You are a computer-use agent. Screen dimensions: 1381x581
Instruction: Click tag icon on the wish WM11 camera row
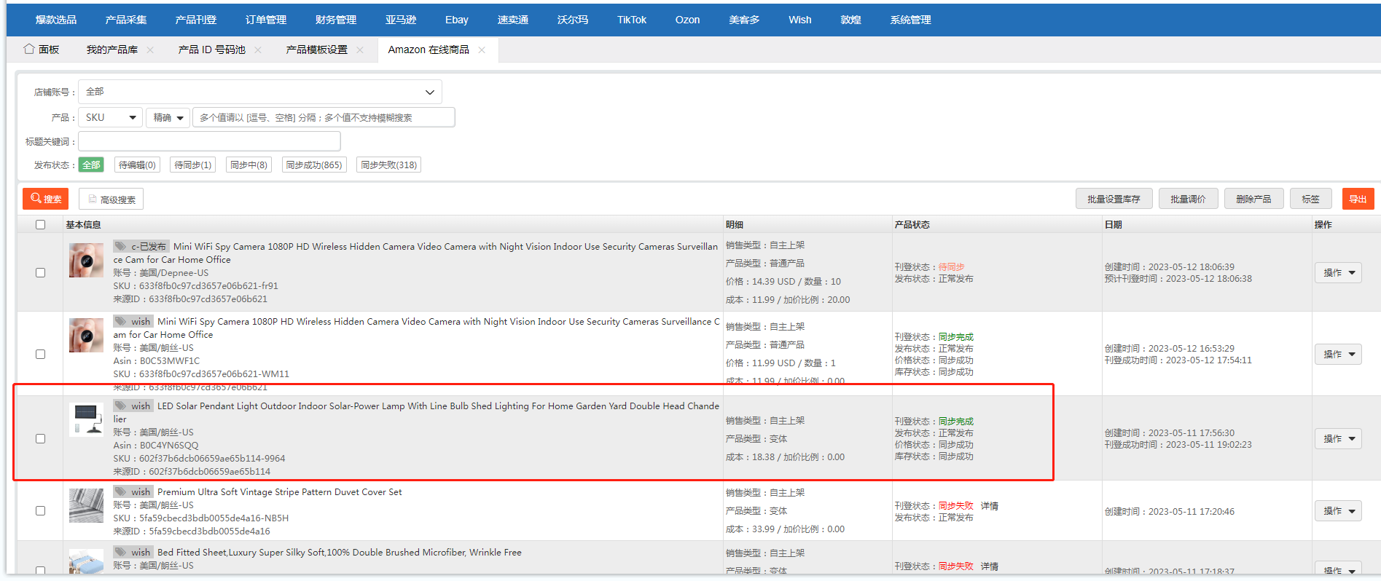click(x=121, y=321)
